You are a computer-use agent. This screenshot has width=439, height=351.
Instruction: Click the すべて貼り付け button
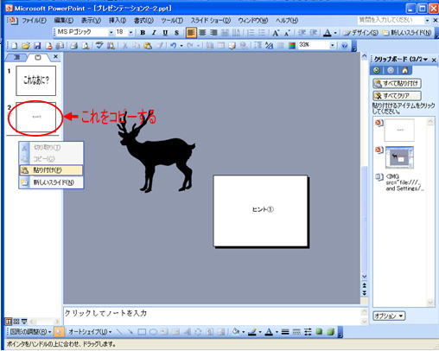click(x=397, y=84)
